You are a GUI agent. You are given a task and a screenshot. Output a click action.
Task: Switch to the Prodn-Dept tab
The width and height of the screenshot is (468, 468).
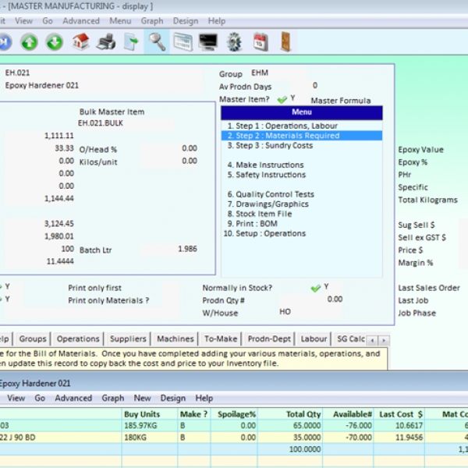(269, 339)
